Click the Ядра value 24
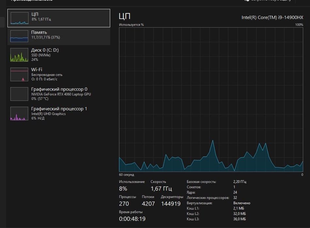Viewport: 310px width, 228px height. coord(235,192)
